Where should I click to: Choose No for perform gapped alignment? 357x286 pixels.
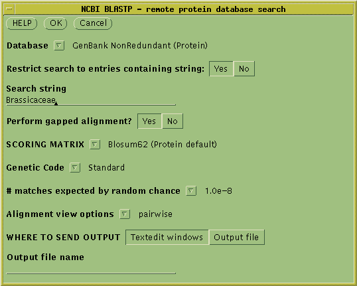tap(173, 121)
